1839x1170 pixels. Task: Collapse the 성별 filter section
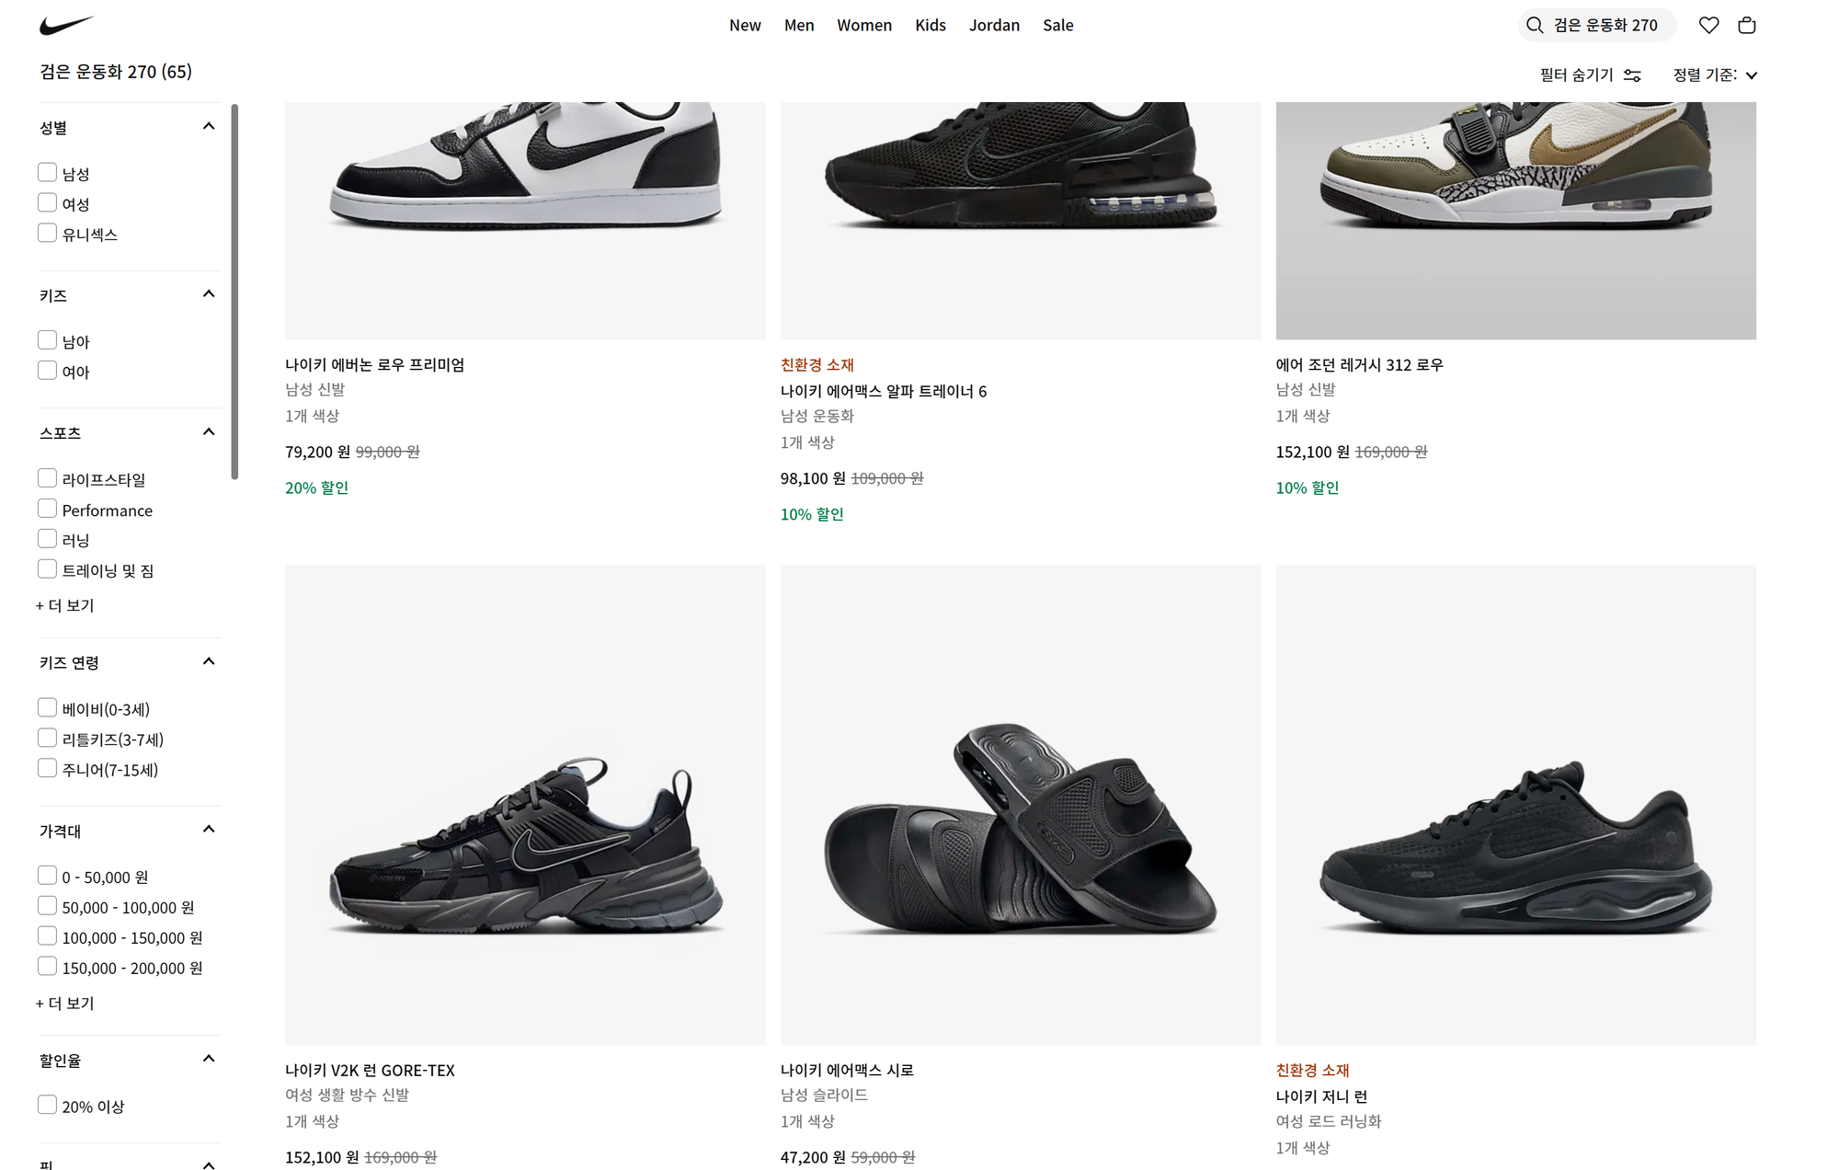209,127
